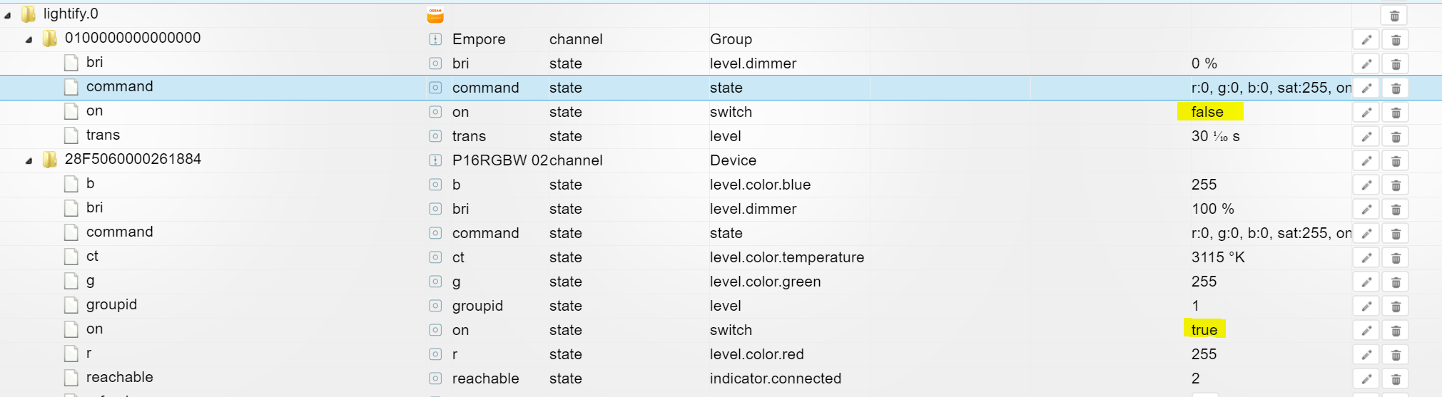Collapse the lightify.0 tree node
The height and width of the screenshot is (397, 1442).
(x=8, y=15)
